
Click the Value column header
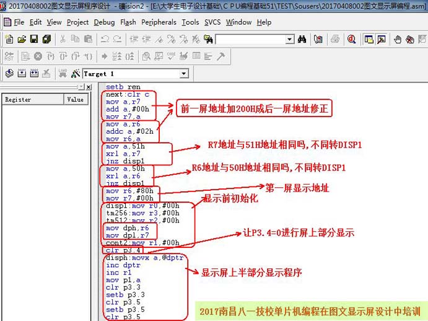tap(75, 99)
